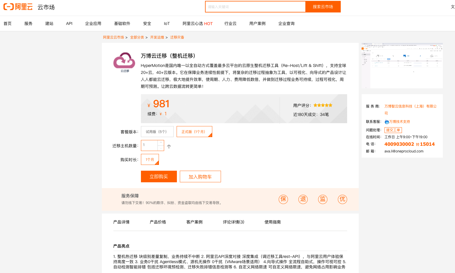Image resolution: width=455 pixels, height=273 pixels.
Task: Switch to the 客户案例 tab
Action: point(195,222)
